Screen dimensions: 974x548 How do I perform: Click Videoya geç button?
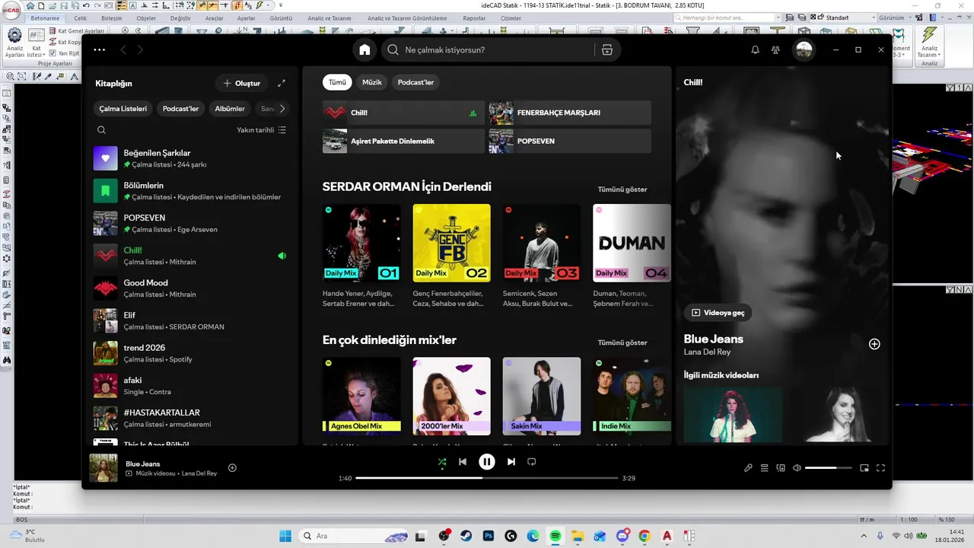[x=718, y=312]
